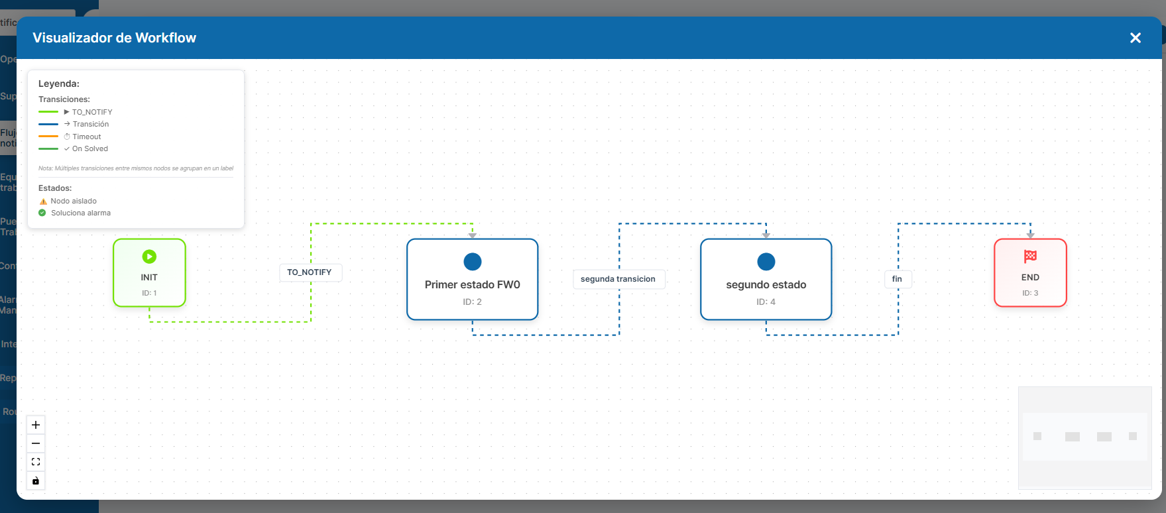This screenshot has height=513, width=1166.
Task: Click the segunda transicion edge label
Action: click(618, 279)
